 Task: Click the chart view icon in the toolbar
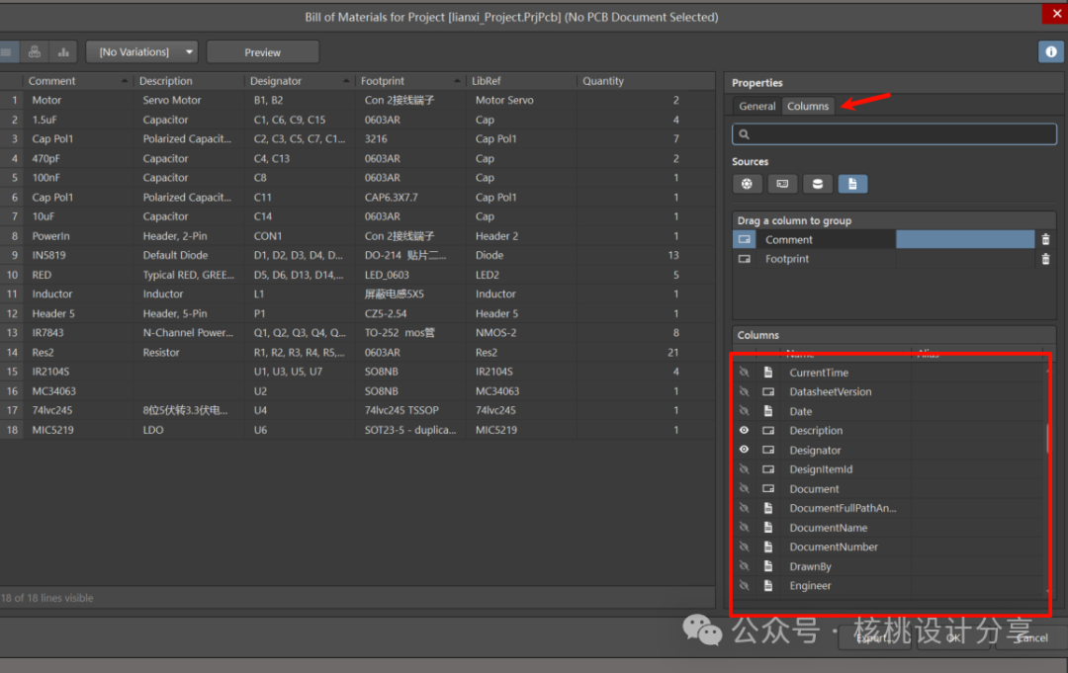(63, 52)
